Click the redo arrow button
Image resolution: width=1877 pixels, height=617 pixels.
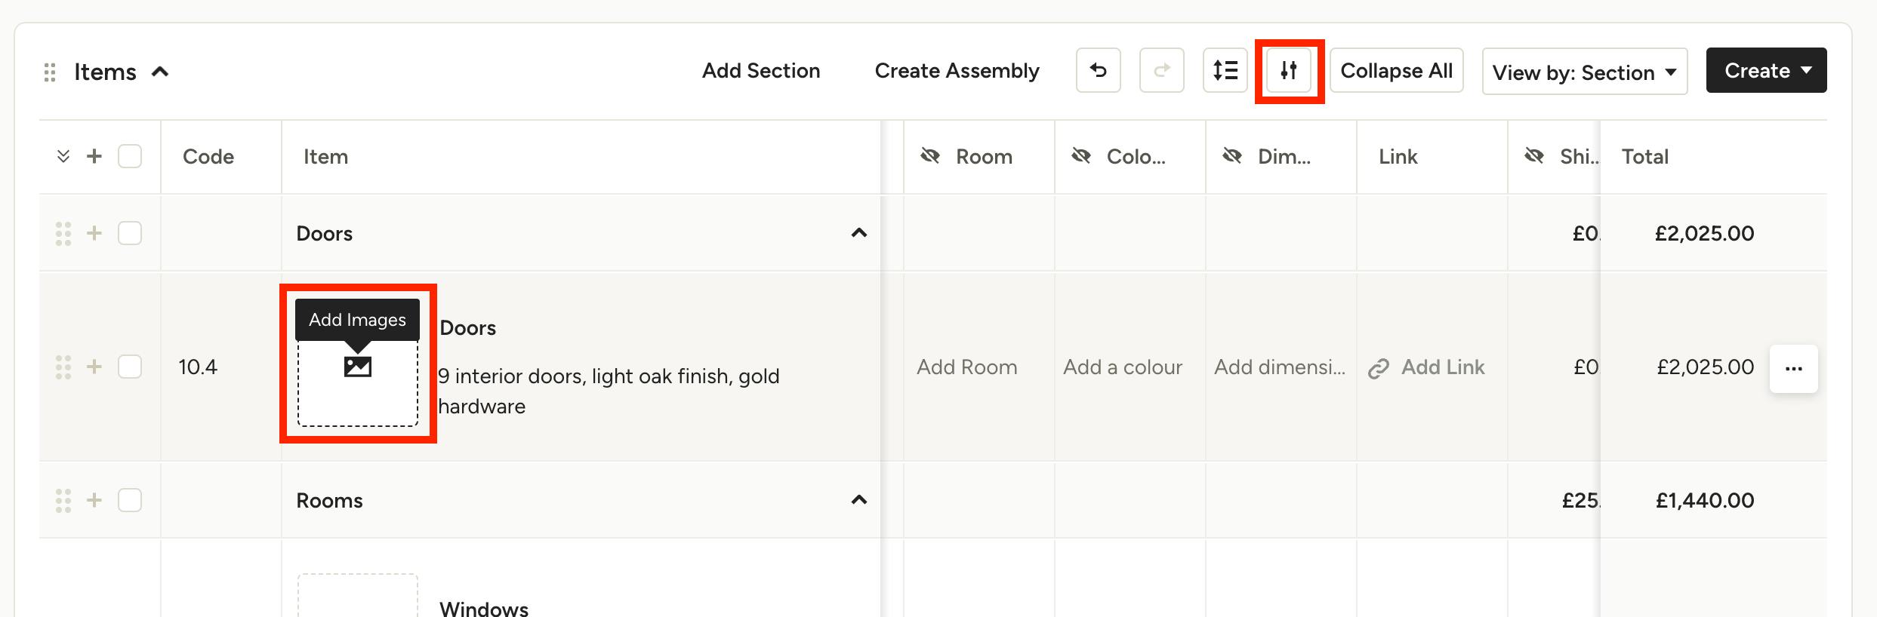1161,71
